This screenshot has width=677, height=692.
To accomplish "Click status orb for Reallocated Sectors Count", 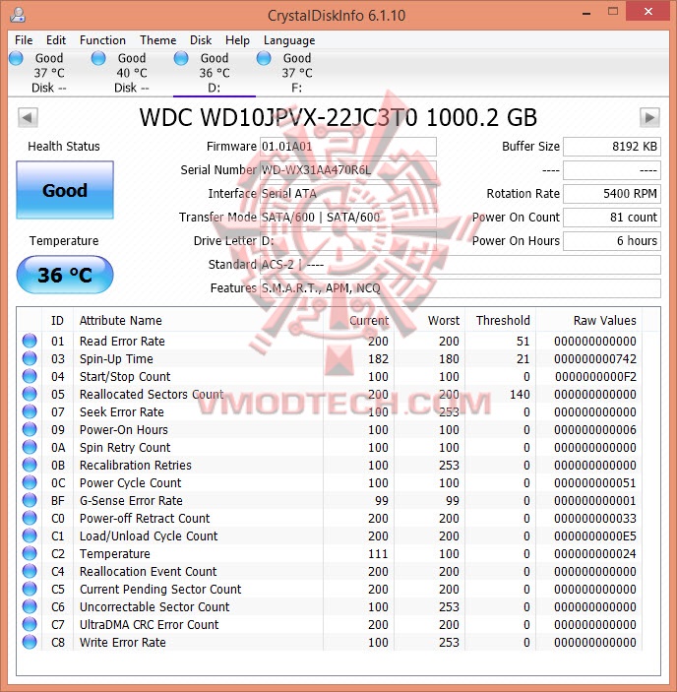I will [30, 394].
